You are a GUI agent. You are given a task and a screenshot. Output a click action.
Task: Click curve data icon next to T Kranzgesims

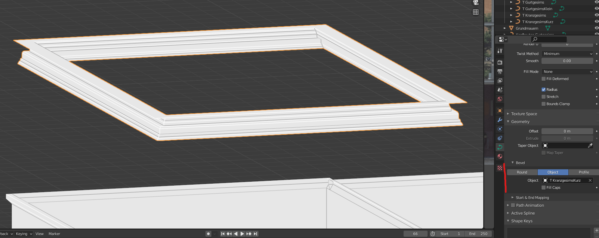[556, 15]
